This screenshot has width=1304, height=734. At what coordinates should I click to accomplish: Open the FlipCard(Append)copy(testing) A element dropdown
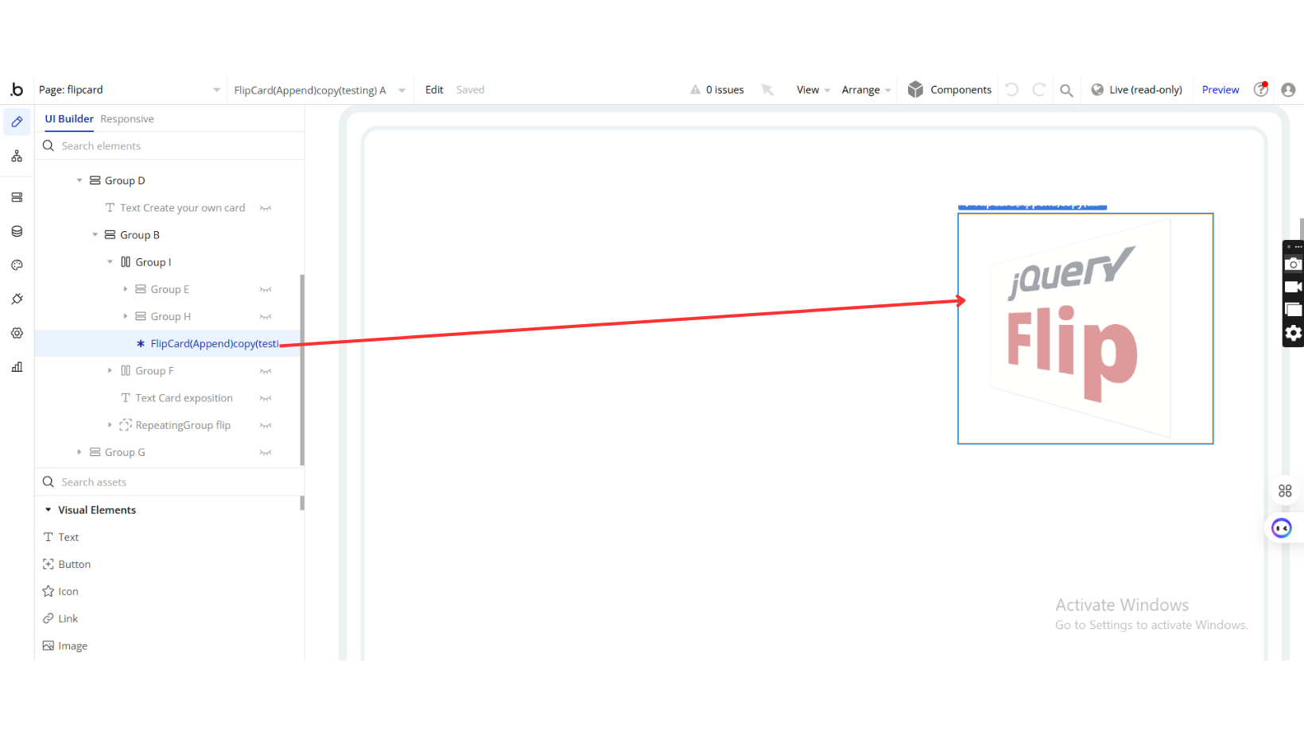(320, 90)
